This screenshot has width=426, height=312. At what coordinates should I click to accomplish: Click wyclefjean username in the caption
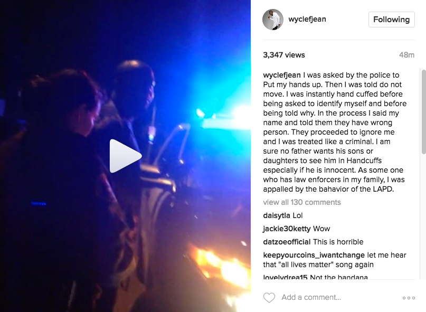(x=282, y=75)
